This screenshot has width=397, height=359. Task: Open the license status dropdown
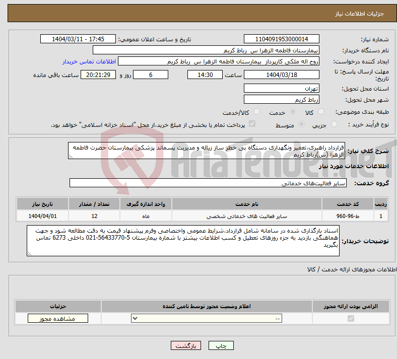pyautogui.click(x=207, y=319)
